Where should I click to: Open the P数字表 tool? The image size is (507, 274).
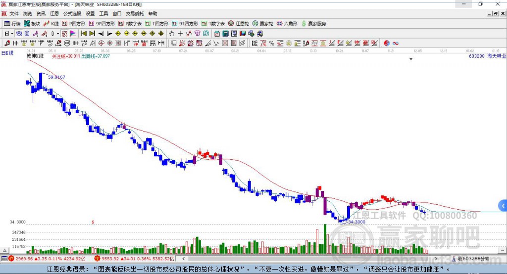130,24
